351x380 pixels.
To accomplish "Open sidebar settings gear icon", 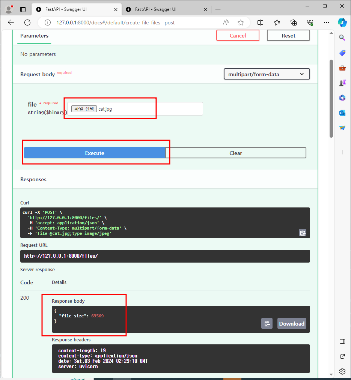I will (342, 371).
